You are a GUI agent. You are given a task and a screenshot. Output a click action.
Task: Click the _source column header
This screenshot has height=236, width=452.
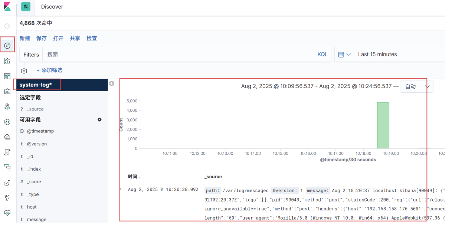tap(213, 177)
